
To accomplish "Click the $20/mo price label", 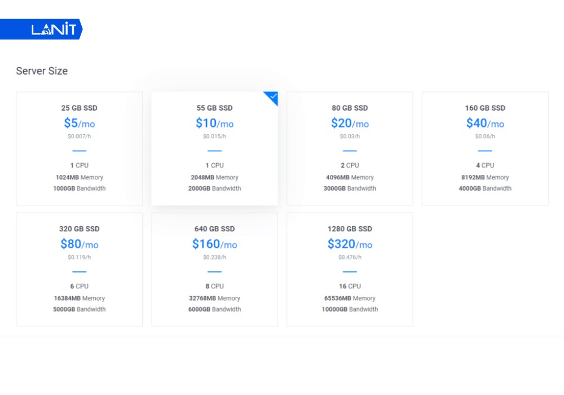I will click(x=350, y=123).
